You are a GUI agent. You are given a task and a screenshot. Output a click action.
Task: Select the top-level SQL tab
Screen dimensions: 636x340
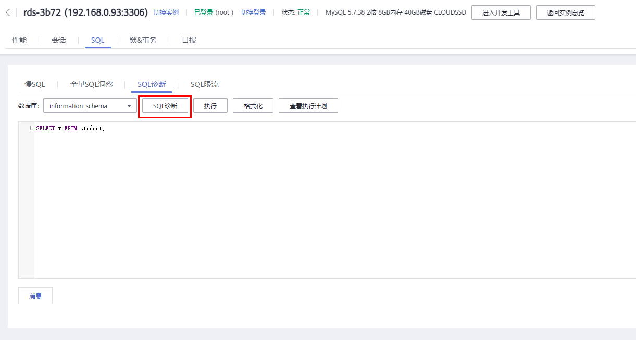(x=97, y=40)
